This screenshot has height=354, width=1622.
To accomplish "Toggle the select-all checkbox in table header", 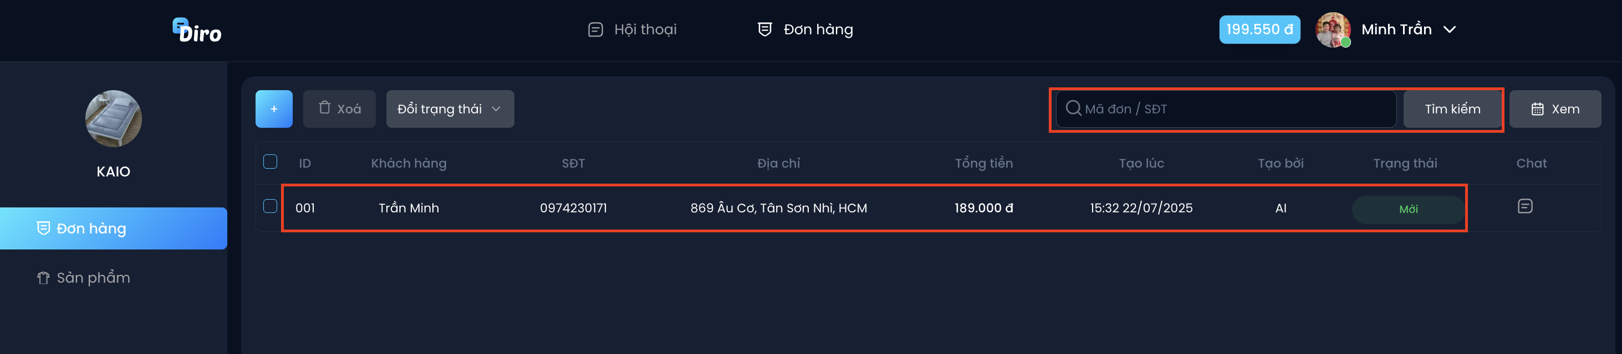I will click(x=270, y=162).
